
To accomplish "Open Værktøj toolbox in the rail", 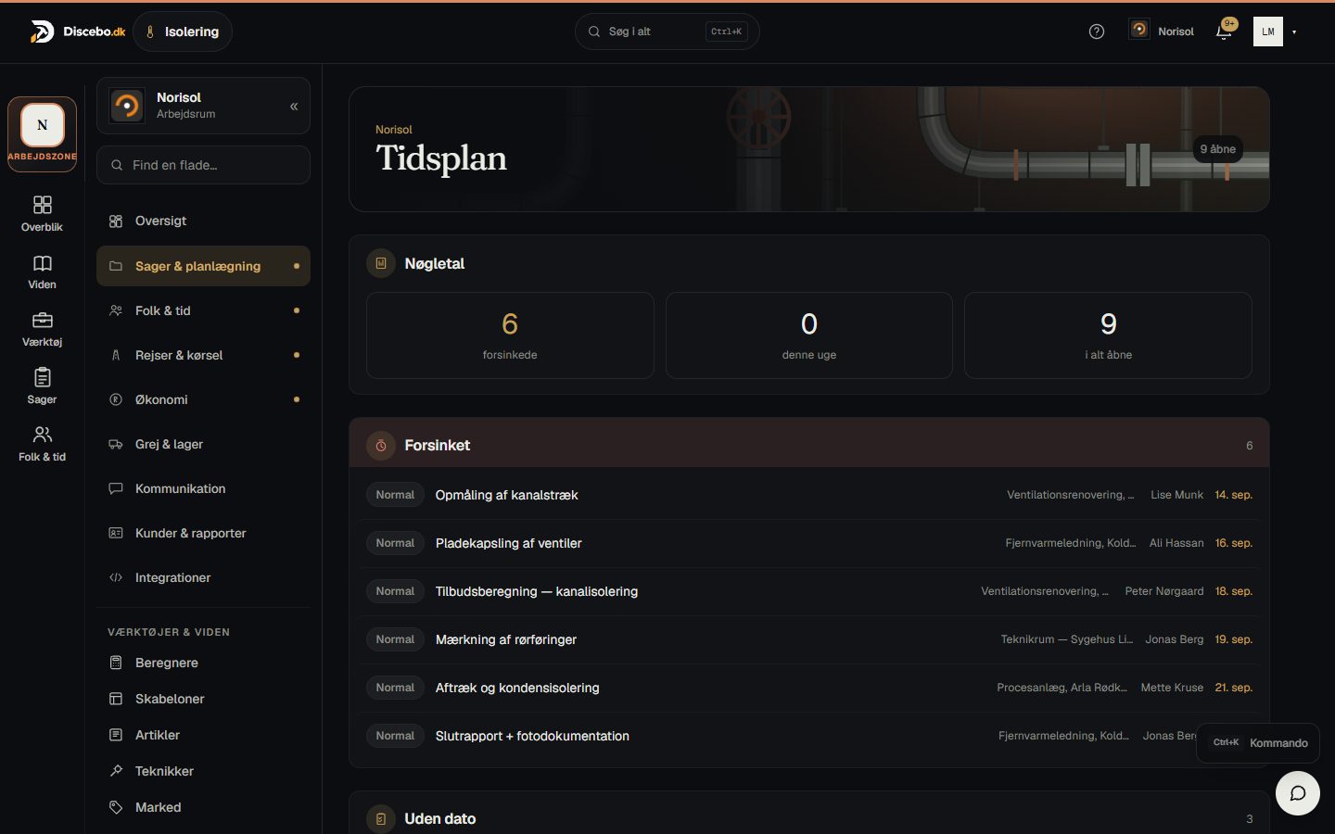I will click(x=42, y=329).
